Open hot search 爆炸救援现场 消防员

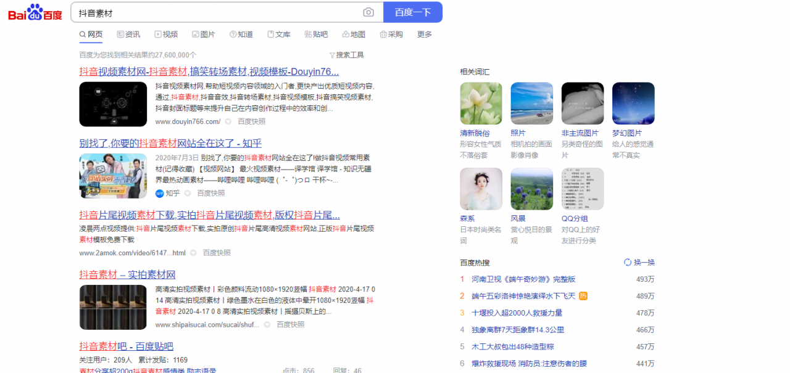530,363
